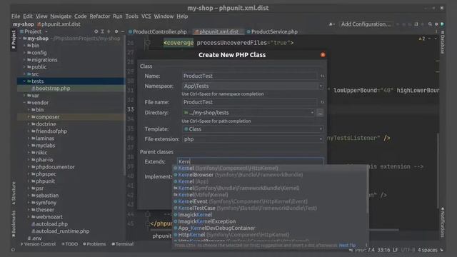Expand the bin folder under my-shop
The image size is (457, 257).
pos(24,46)
